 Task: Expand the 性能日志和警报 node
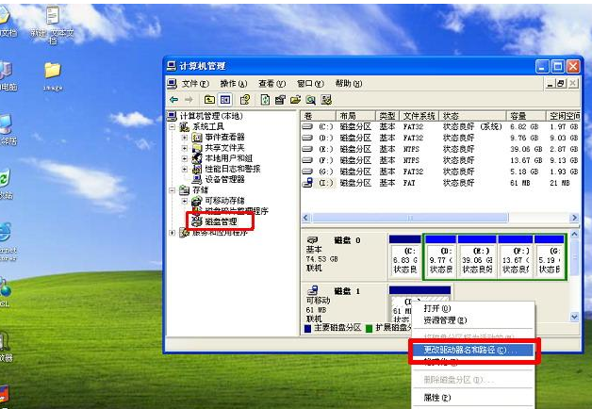185,169
